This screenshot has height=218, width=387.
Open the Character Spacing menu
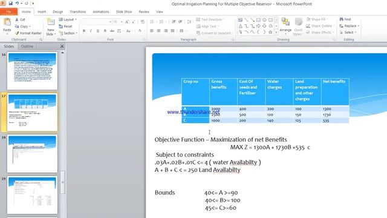click(x=120, y=31)
